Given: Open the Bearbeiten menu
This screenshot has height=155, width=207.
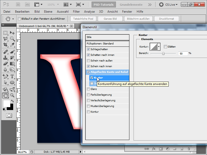Looking at the screenshot, I should click(x=22, y=12).
